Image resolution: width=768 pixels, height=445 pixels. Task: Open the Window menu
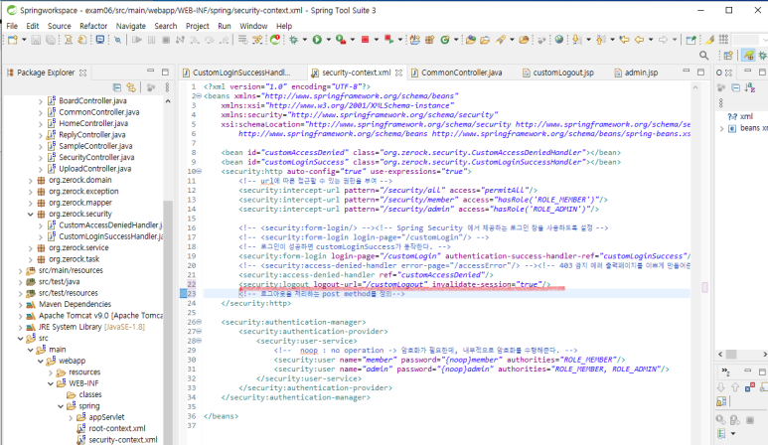point(253,26)
